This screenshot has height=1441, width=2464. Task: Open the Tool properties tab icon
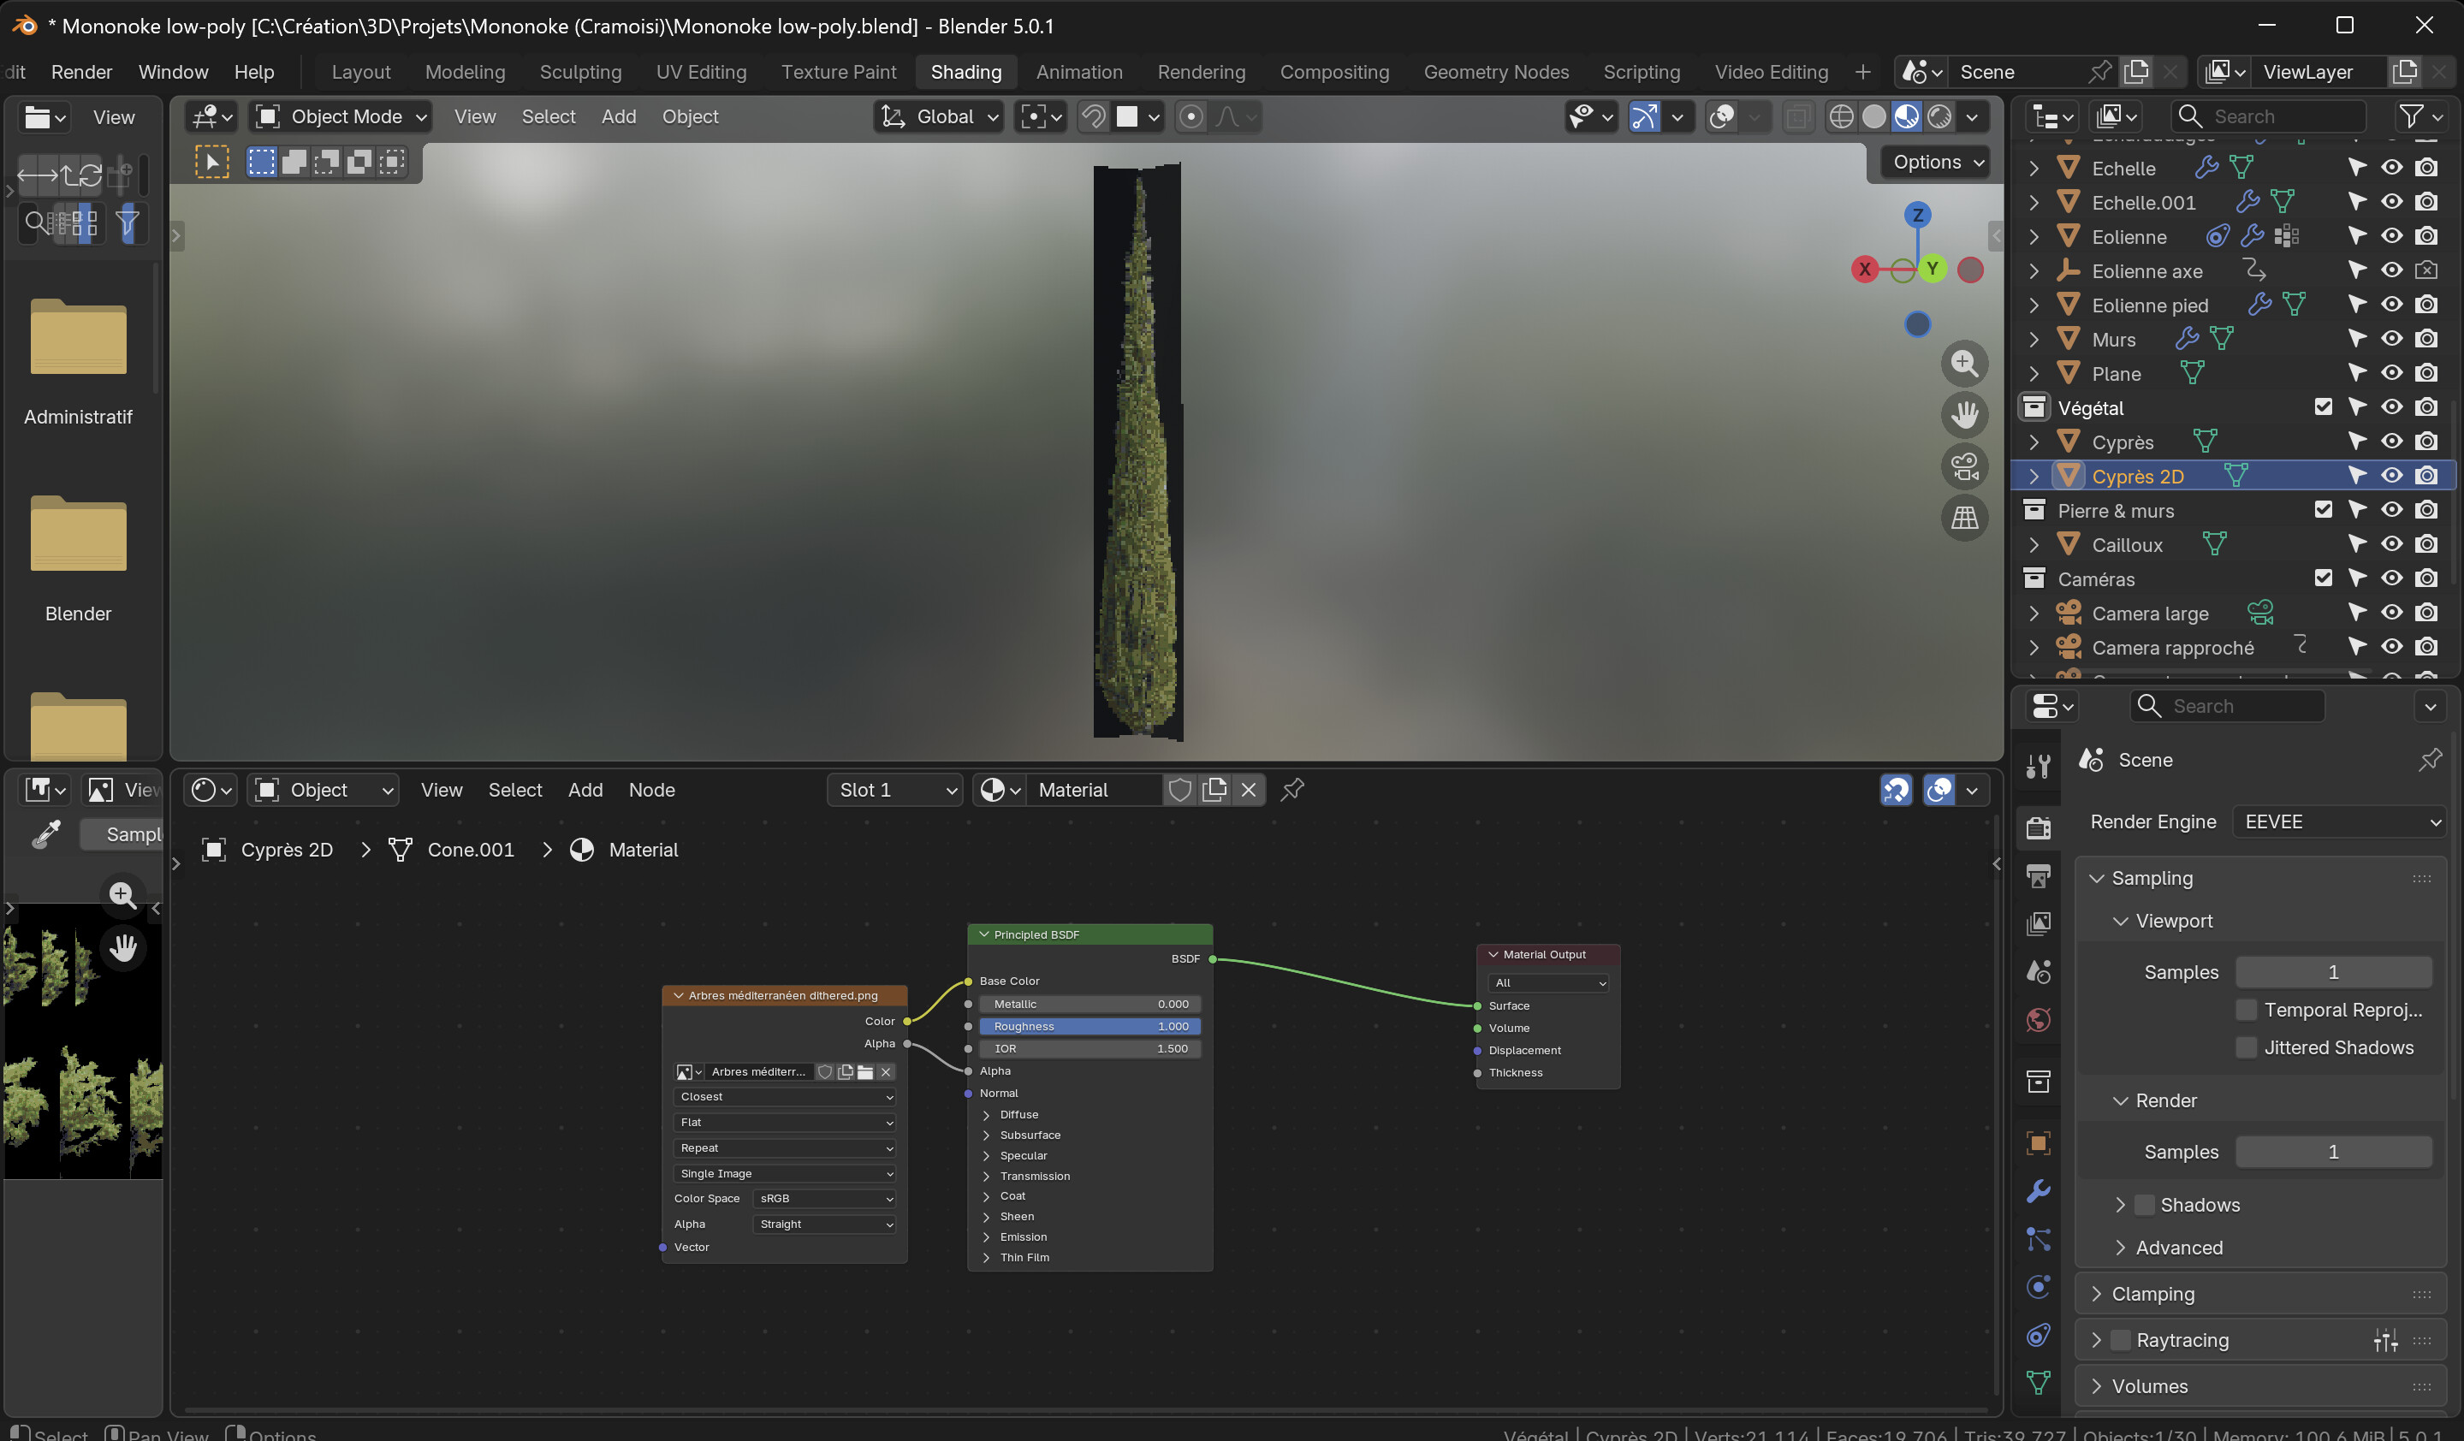coord(2039,767)
